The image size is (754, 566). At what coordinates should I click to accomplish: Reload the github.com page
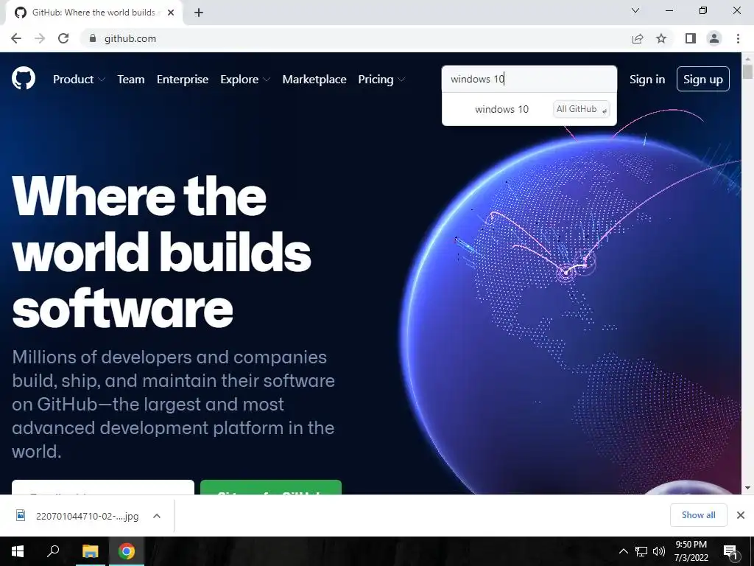[63, 38]
